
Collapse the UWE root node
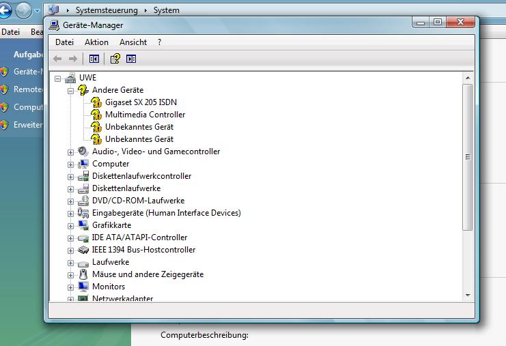point(58,78)
